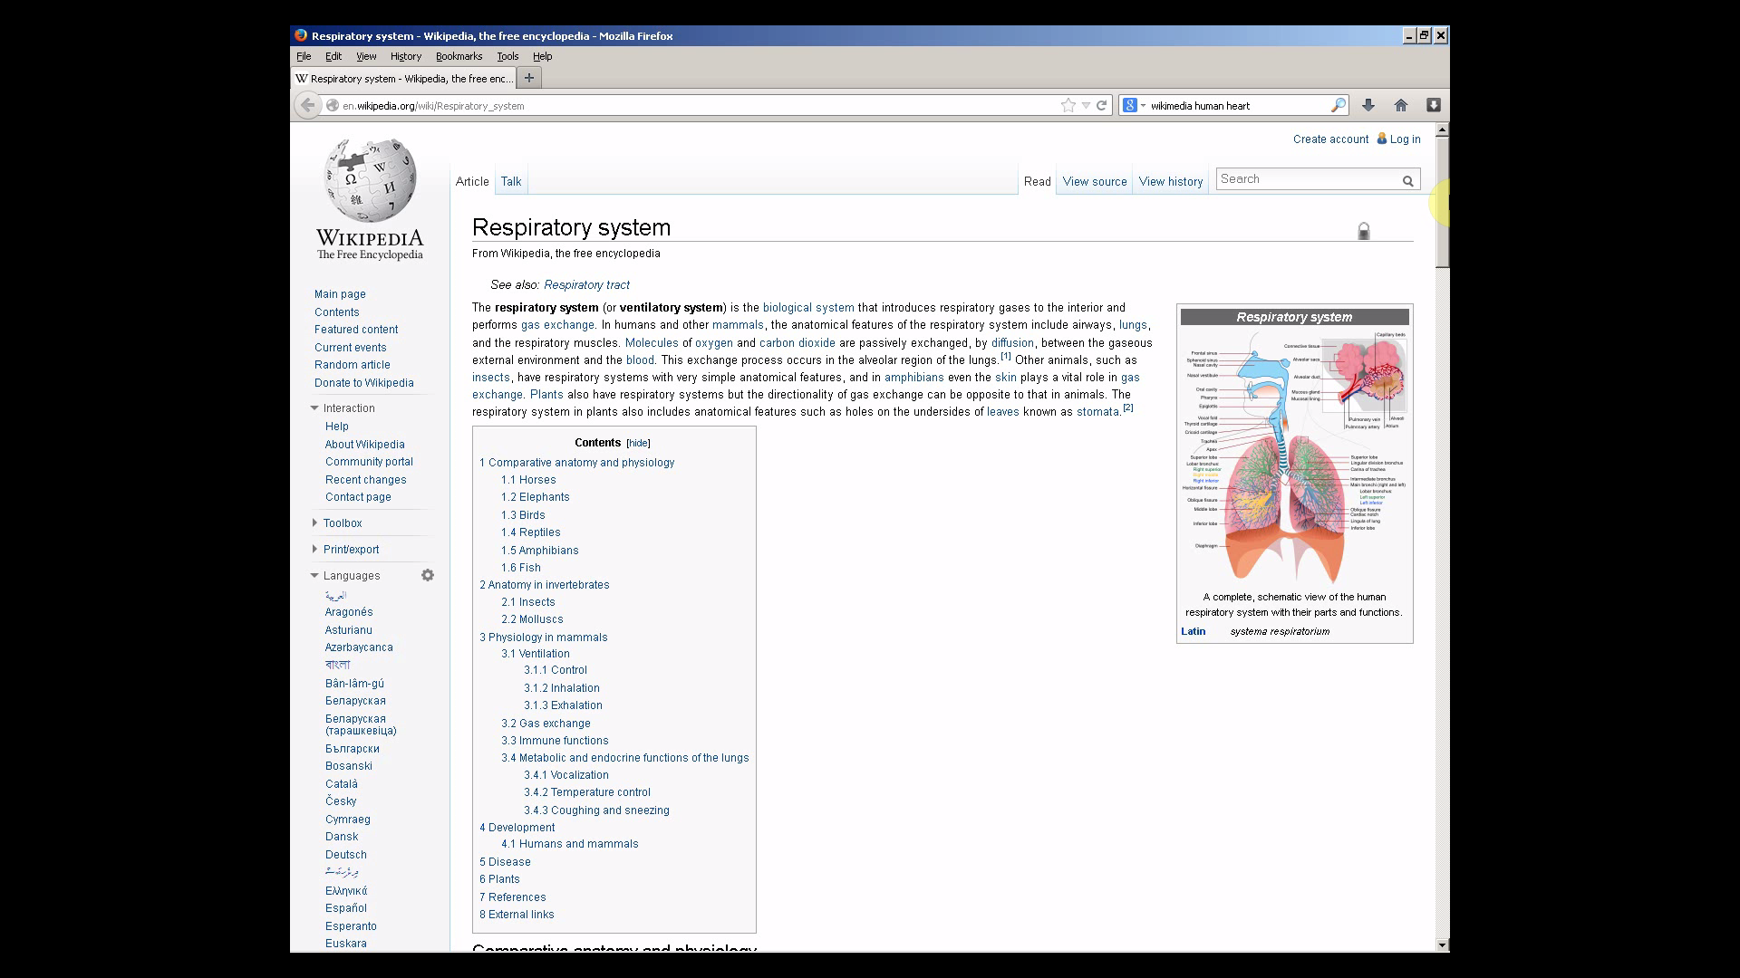The height and width of the screenshot is (978, 1740).
Task: Bookmark page with the star icon
Action: point(1068,105)
